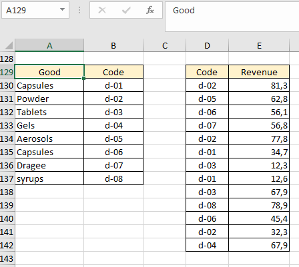Click cell d-07 in column B

(x=113, y=165)
